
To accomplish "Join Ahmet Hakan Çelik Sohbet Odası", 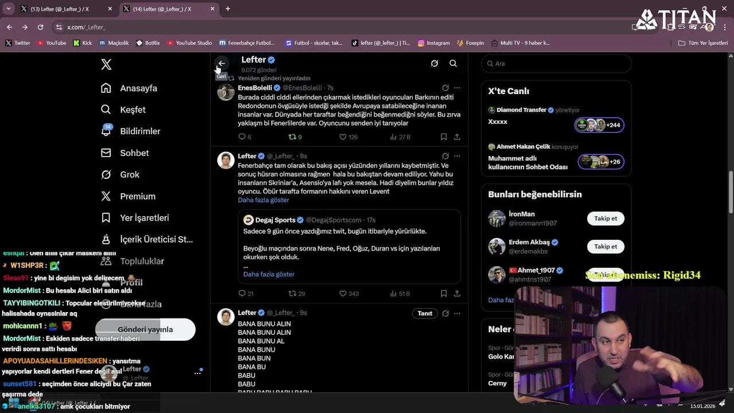I will [x=600, y=162].
